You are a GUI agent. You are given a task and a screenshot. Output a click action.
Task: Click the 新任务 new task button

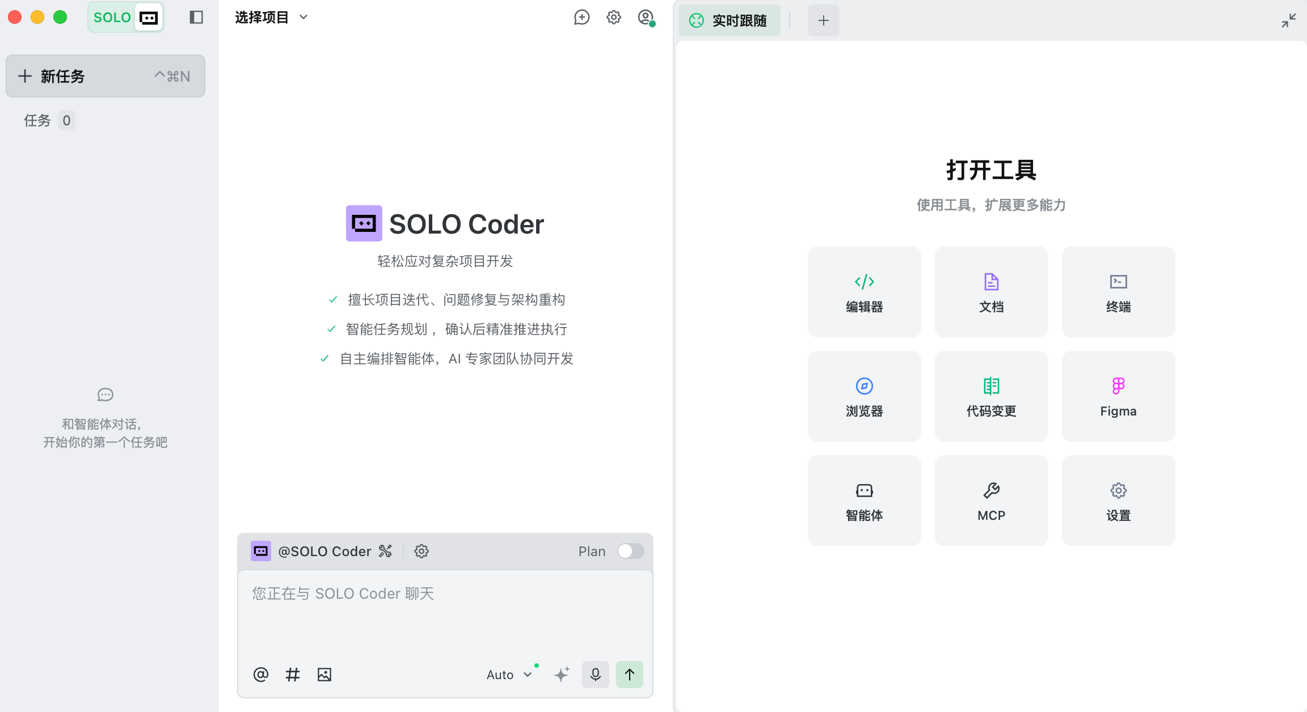pyautogui.click(x=106, y=76)
